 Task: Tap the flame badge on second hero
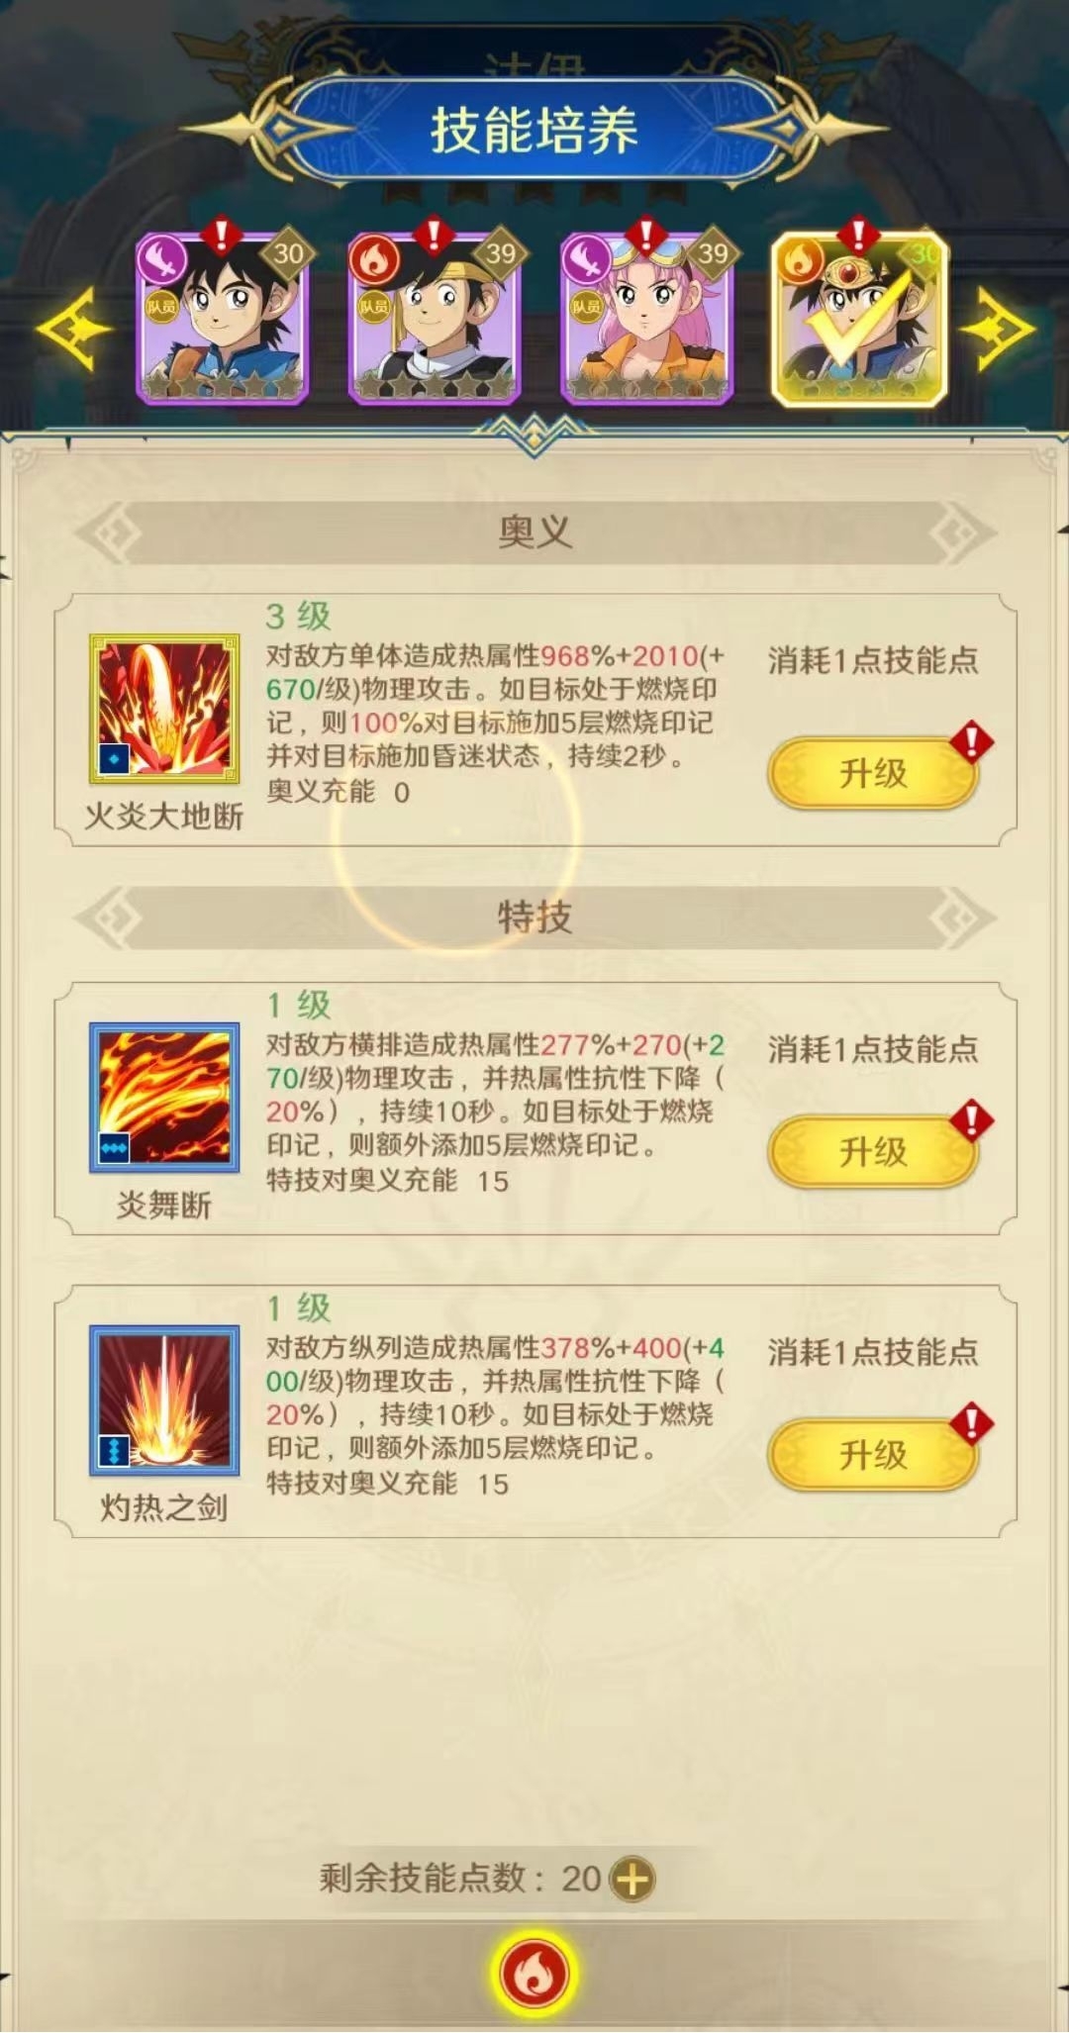pos(374,261)
